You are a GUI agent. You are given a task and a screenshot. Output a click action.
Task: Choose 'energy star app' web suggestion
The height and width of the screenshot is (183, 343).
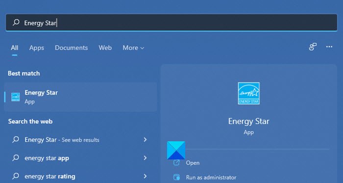click(80, 158)
